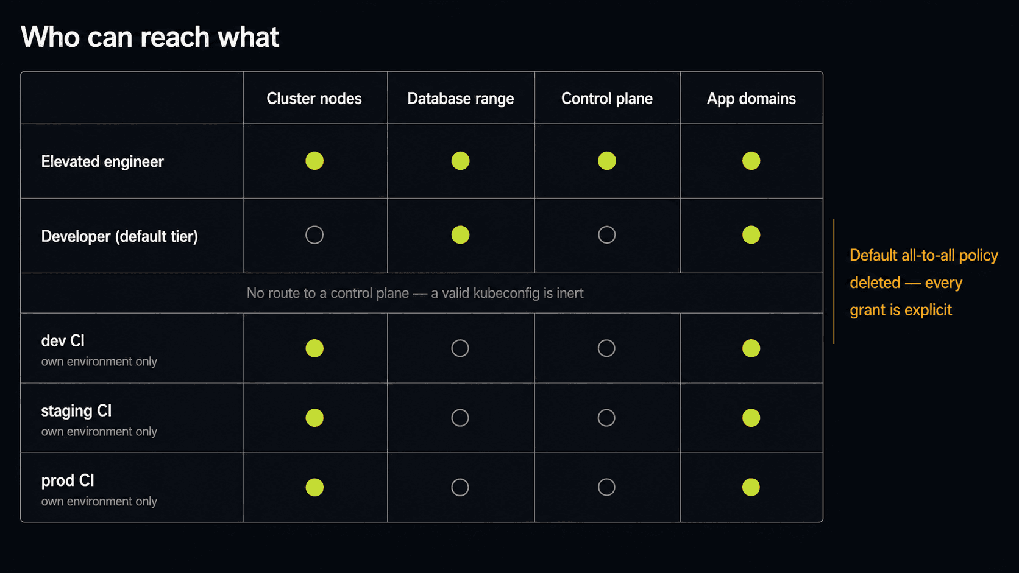The height and width of the screenshot is (573, 1019).
Task: Click filled dot for Elevated engineer Cluster nodes
Action: (x=314, y=161)
